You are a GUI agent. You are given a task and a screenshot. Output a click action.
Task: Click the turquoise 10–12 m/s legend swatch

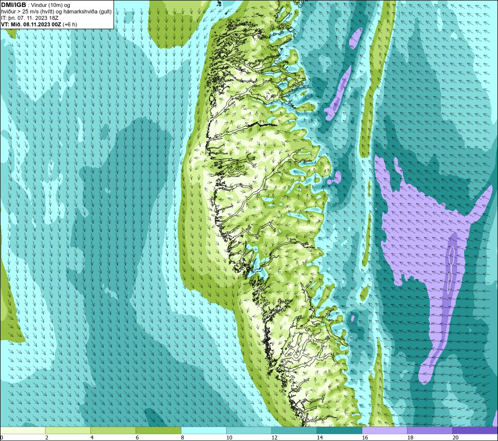coord(249,430)
